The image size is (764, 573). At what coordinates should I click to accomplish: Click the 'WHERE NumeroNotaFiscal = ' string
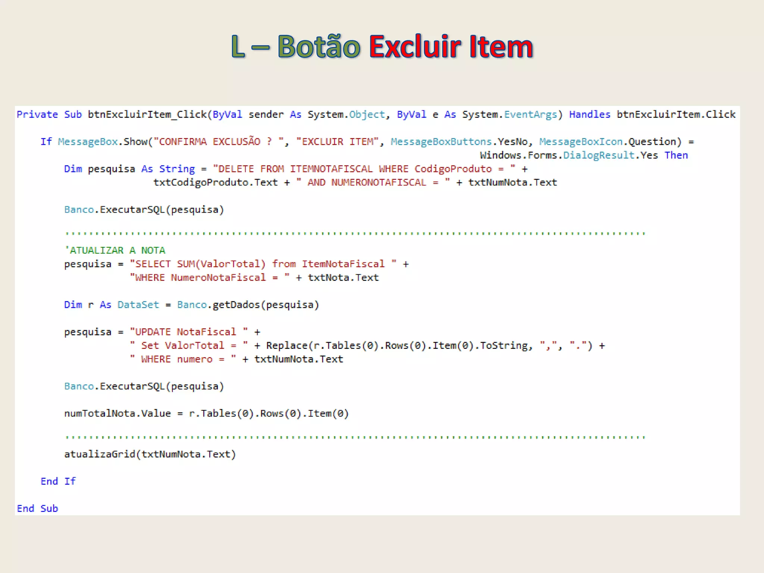(209, 278)
